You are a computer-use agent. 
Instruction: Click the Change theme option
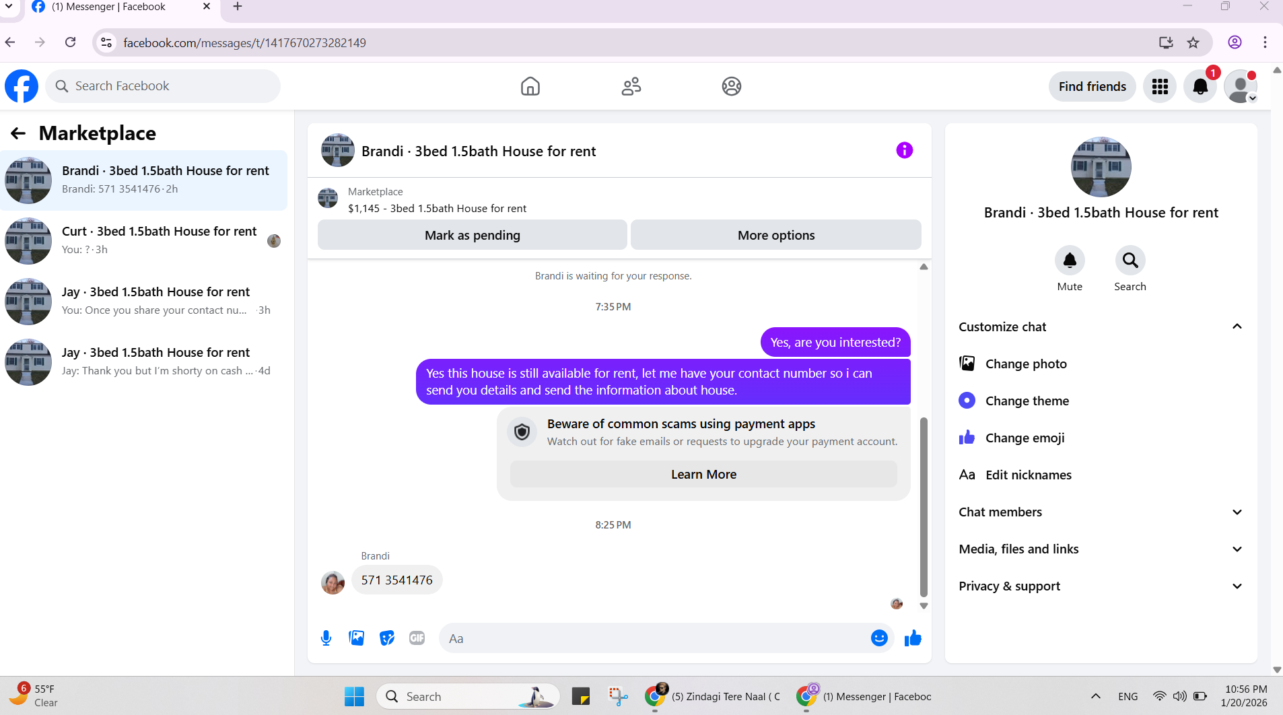1101,401
